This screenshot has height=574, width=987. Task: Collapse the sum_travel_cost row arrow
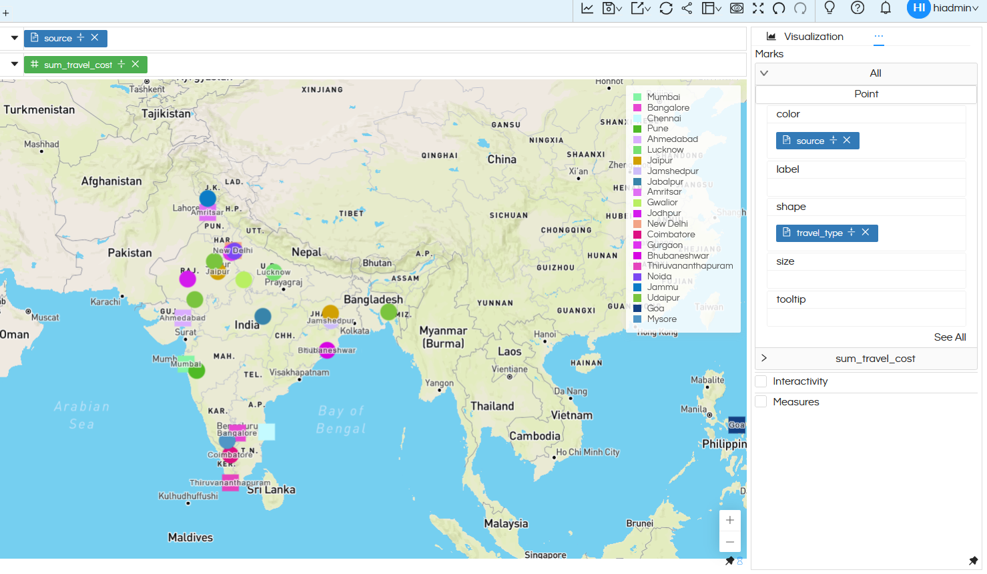14,64
